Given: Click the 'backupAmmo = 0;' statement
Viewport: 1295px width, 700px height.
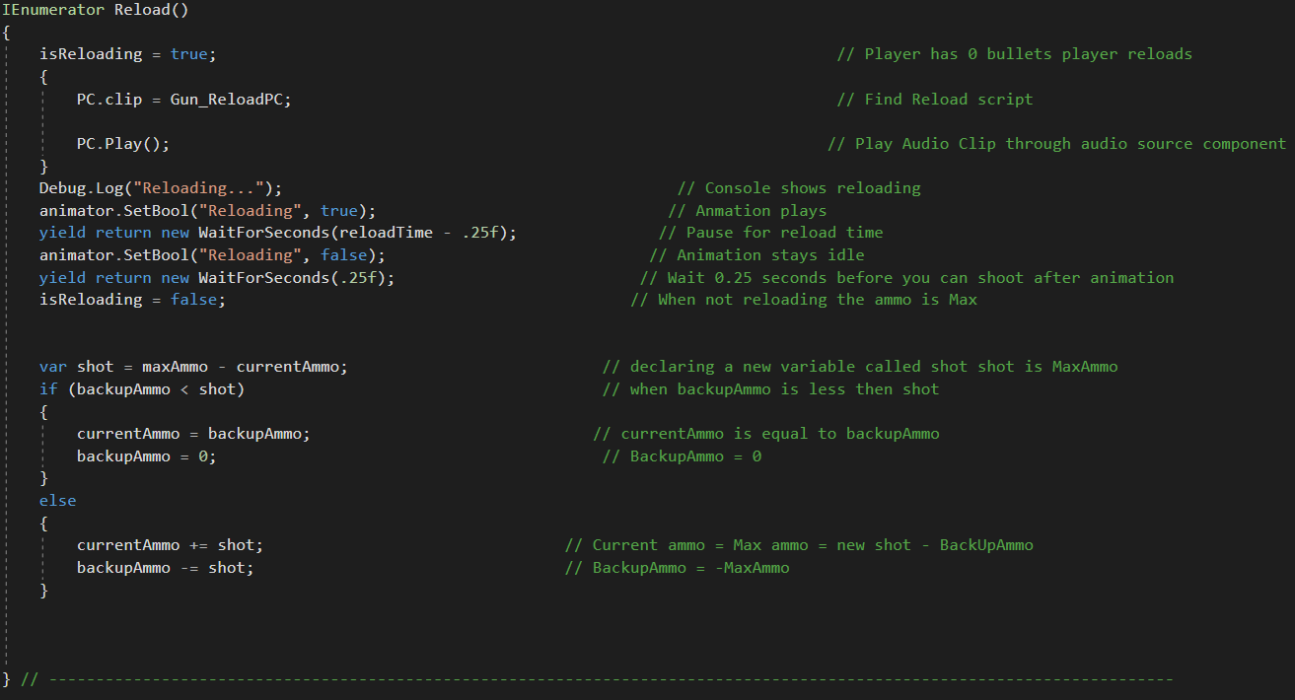Looking at the screenshot, I should 146,456.
